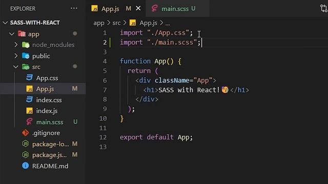Click the info icon beside README.md
Screen dimensions: 328x184
coord(25,166)
